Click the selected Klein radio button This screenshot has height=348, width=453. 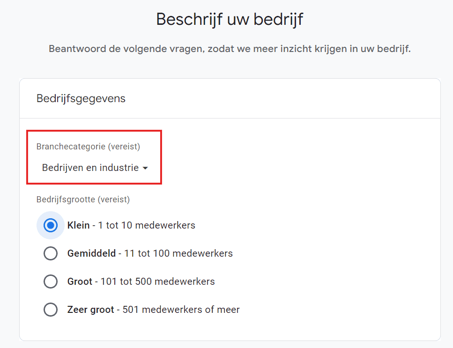(51, 225)
